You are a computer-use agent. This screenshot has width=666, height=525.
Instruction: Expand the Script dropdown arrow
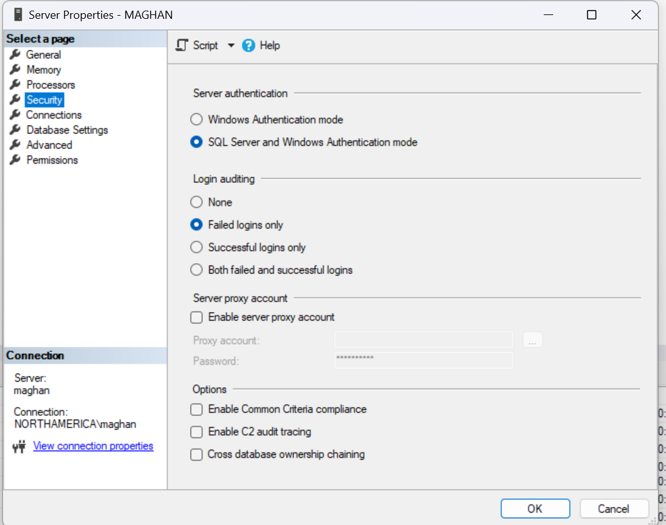[x=231, y=45]
